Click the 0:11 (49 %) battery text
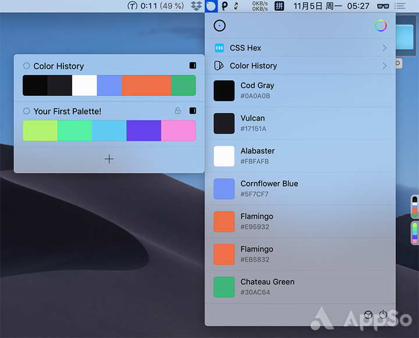Image resolution: width=419 pixels, height=338 pixels. pos(162,6)
